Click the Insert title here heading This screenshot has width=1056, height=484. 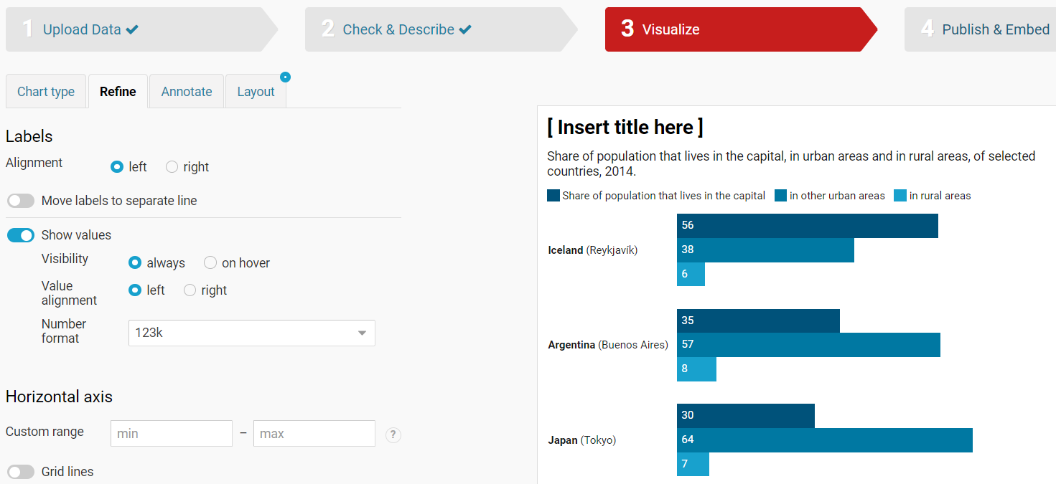625,128
